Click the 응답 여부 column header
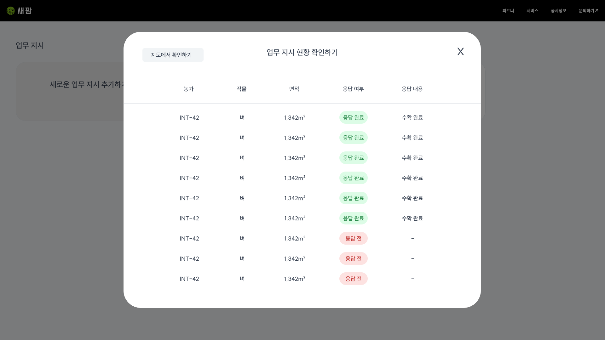This screenshot has height=340, width=605. [x=353, y=89]
